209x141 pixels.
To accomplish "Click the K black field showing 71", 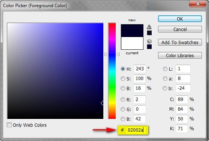I will 182,129.
